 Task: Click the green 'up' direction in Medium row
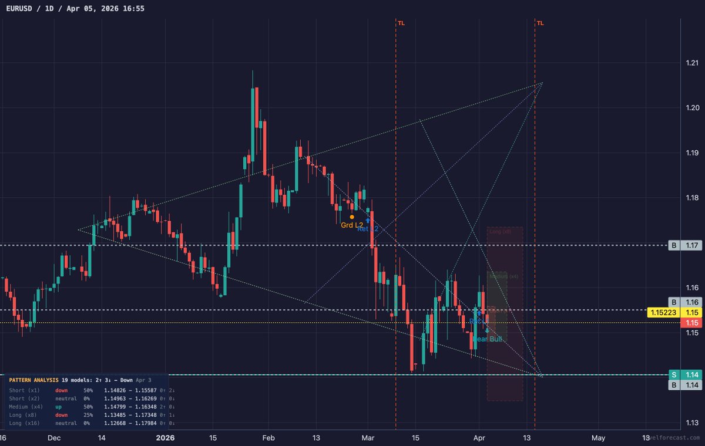[59, 406]
